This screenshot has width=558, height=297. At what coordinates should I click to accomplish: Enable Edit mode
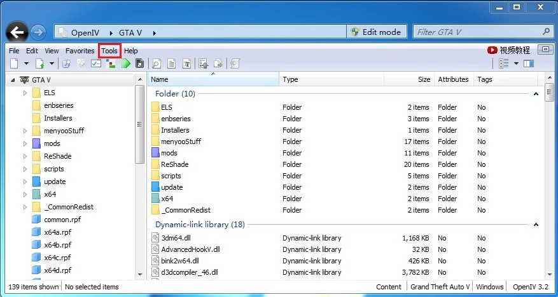[x=377, y=32]
